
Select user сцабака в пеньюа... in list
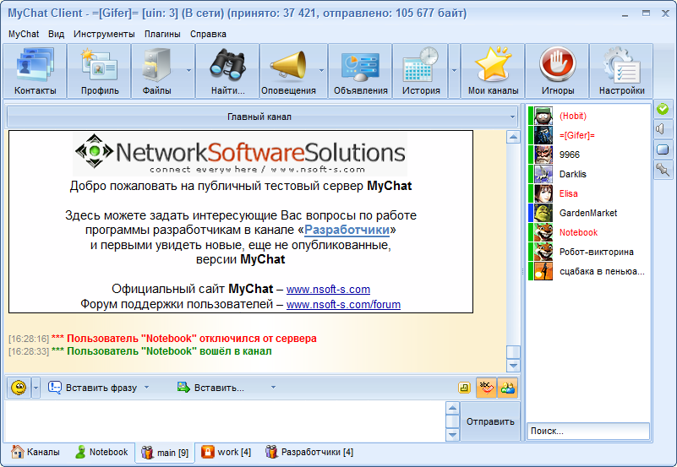(587, 271)
